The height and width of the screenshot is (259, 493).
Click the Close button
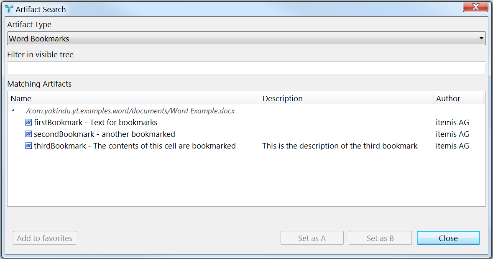[x=448, y=238]
